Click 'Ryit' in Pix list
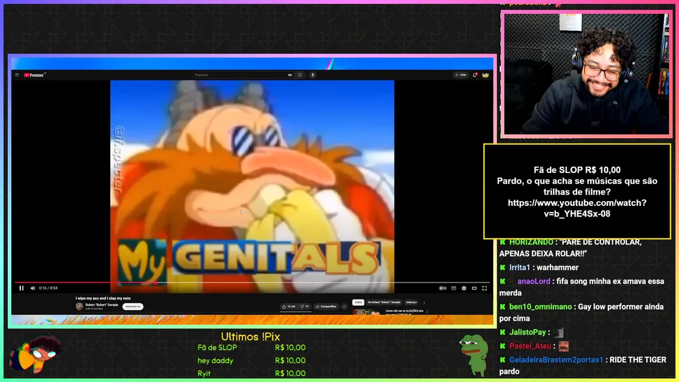The image size is (679, 382). point(204,374)
